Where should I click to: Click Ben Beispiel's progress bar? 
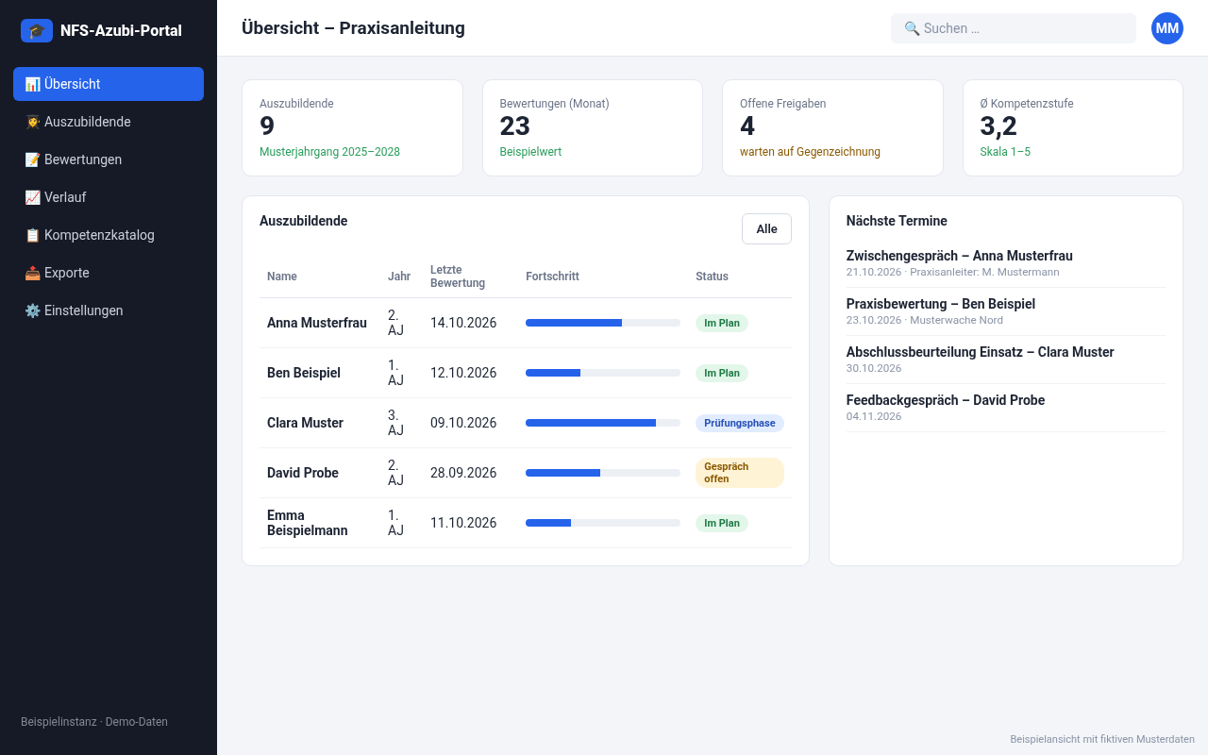(x=603, y=373)
